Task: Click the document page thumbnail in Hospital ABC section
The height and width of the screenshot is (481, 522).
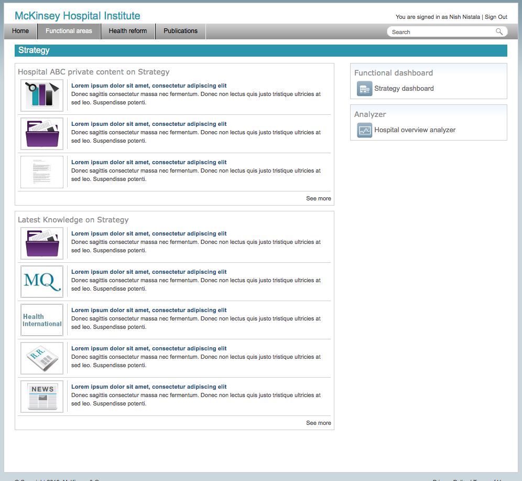Action: point(42,172)
